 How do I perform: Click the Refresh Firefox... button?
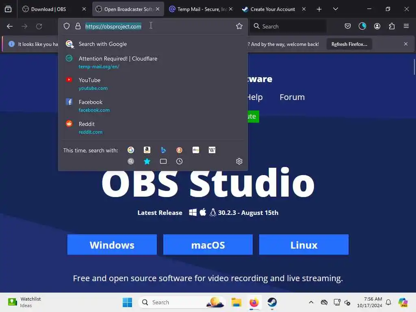(349, 44)
